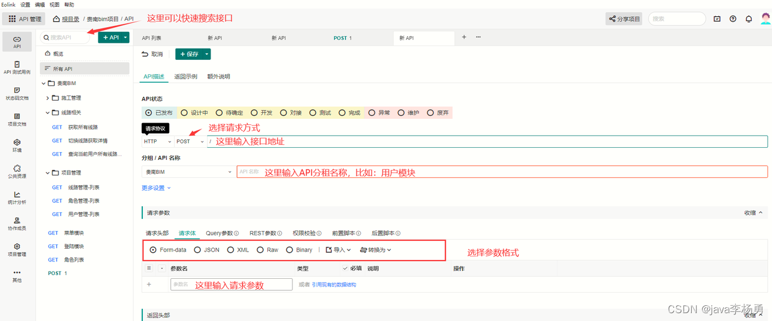The width and height of the screenshot is (772, 321).
Task: Expand the 施工管理 folder
Action: click(48, 98)
